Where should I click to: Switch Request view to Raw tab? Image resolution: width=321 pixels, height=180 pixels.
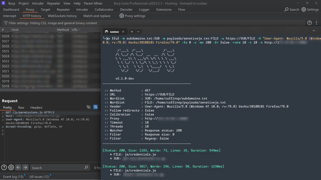coord(21,107)
